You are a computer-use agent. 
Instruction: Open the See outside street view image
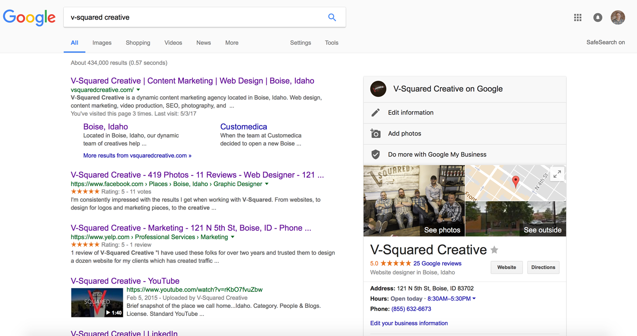coord(516,219)
